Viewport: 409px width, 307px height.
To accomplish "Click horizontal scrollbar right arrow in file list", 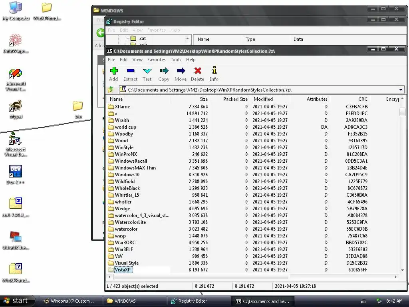I will point(396,277).
